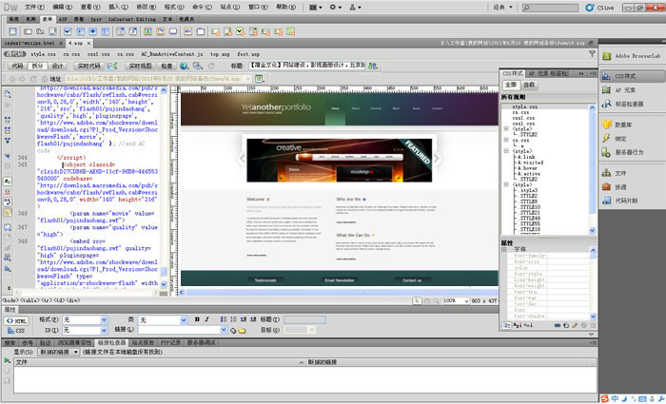The height and width of the screenshot is (404, 666).
Task: Select the <table> tag in tag selector
Action: click(29, 300)
